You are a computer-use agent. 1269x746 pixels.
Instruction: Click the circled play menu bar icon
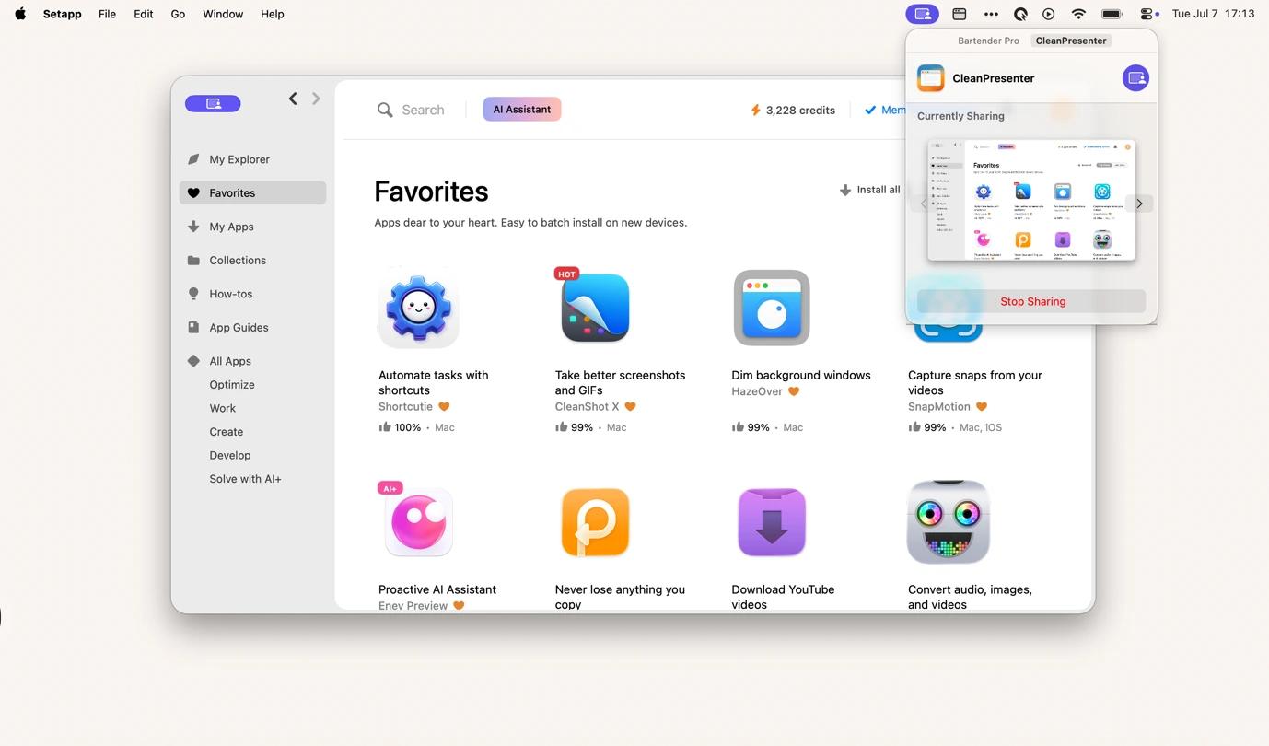(x=1049, y=14)
